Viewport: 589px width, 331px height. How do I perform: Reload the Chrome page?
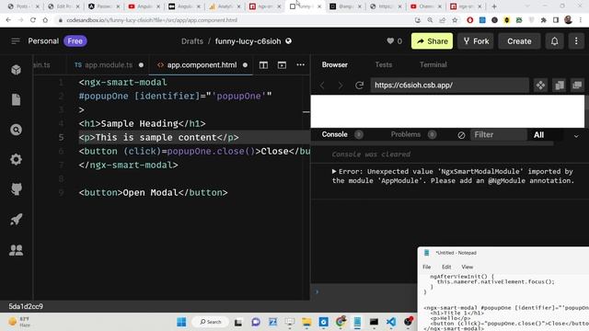(33, 20)
